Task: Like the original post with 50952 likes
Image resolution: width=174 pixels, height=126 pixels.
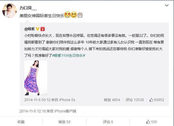Action: pos(157,100)
